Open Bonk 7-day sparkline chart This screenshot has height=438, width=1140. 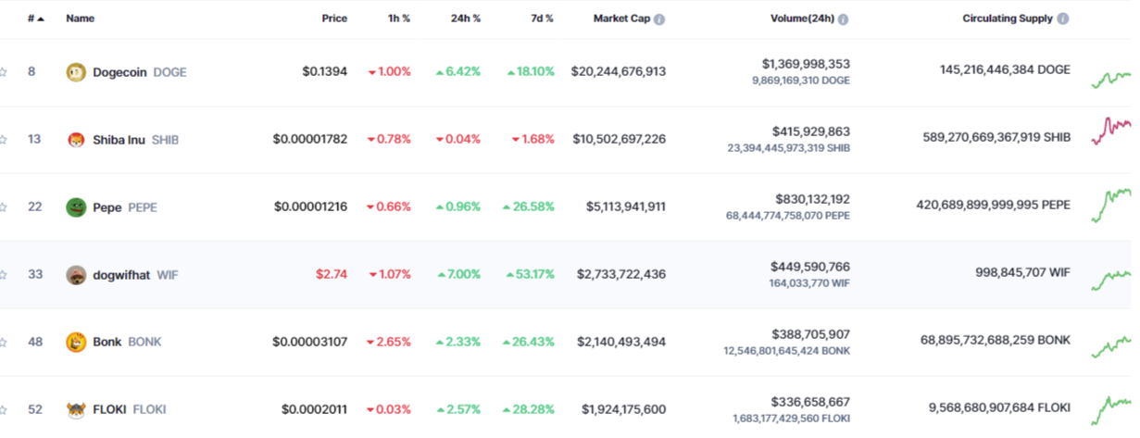click(x=1112, y=346)
